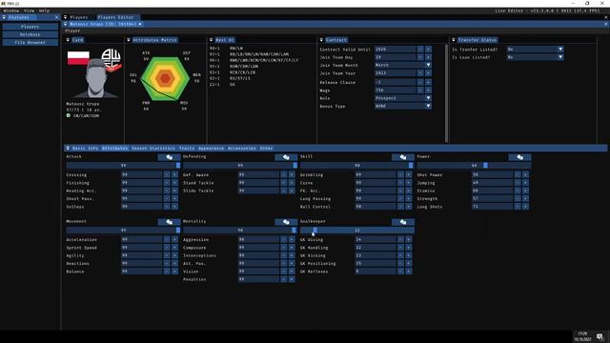Viewport: 610px width, 343px height.
Task: Select the Players tab at top
Action: (78, 17)
